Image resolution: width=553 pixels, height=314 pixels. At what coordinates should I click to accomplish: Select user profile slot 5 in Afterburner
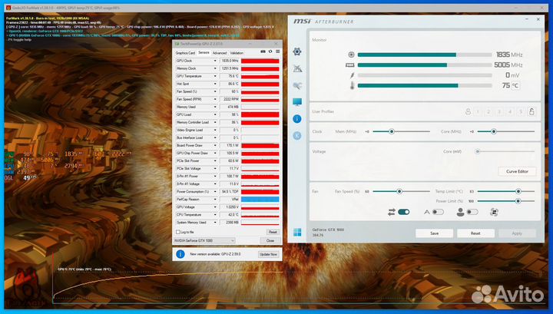[x=521, y=112]
